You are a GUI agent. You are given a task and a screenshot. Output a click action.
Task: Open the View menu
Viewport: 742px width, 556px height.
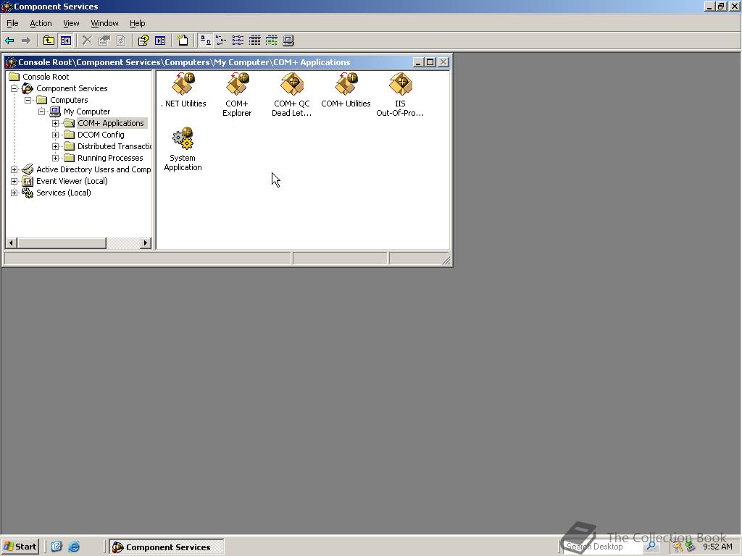(71, 23)
